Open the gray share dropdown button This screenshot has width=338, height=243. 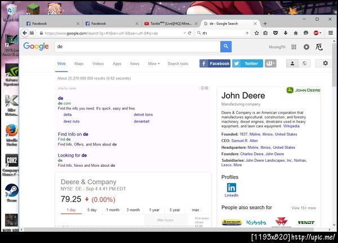270,64
